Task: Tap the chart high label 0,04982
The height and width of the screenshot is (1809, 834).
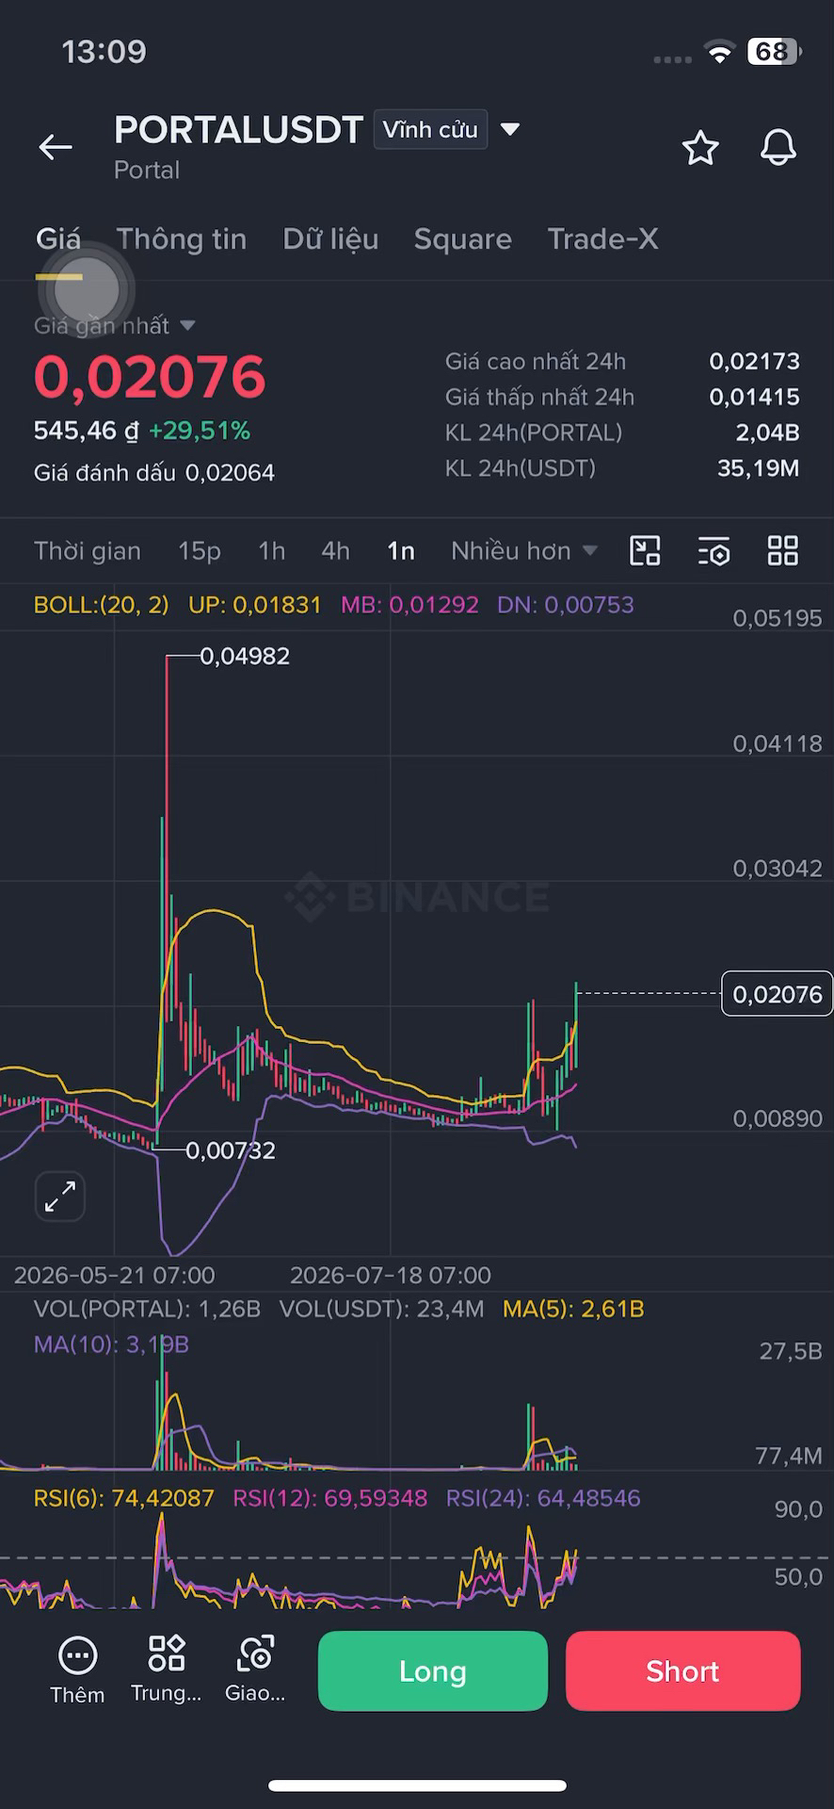Action: pyautogui.click(x=245, y=657)
